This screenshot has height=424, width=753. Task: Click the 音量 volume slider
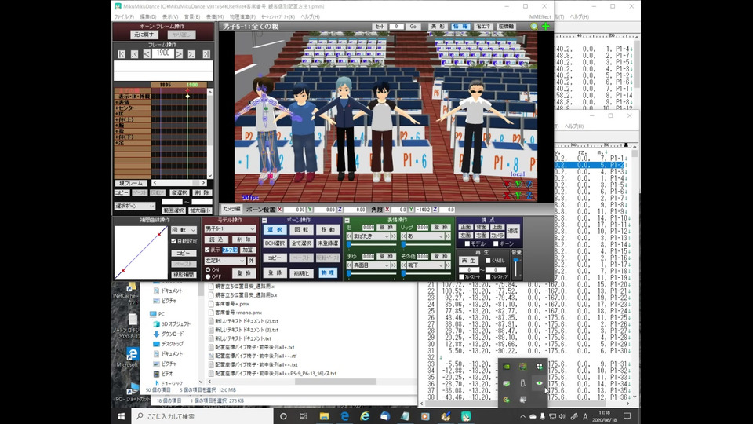[x=516, y=267]
